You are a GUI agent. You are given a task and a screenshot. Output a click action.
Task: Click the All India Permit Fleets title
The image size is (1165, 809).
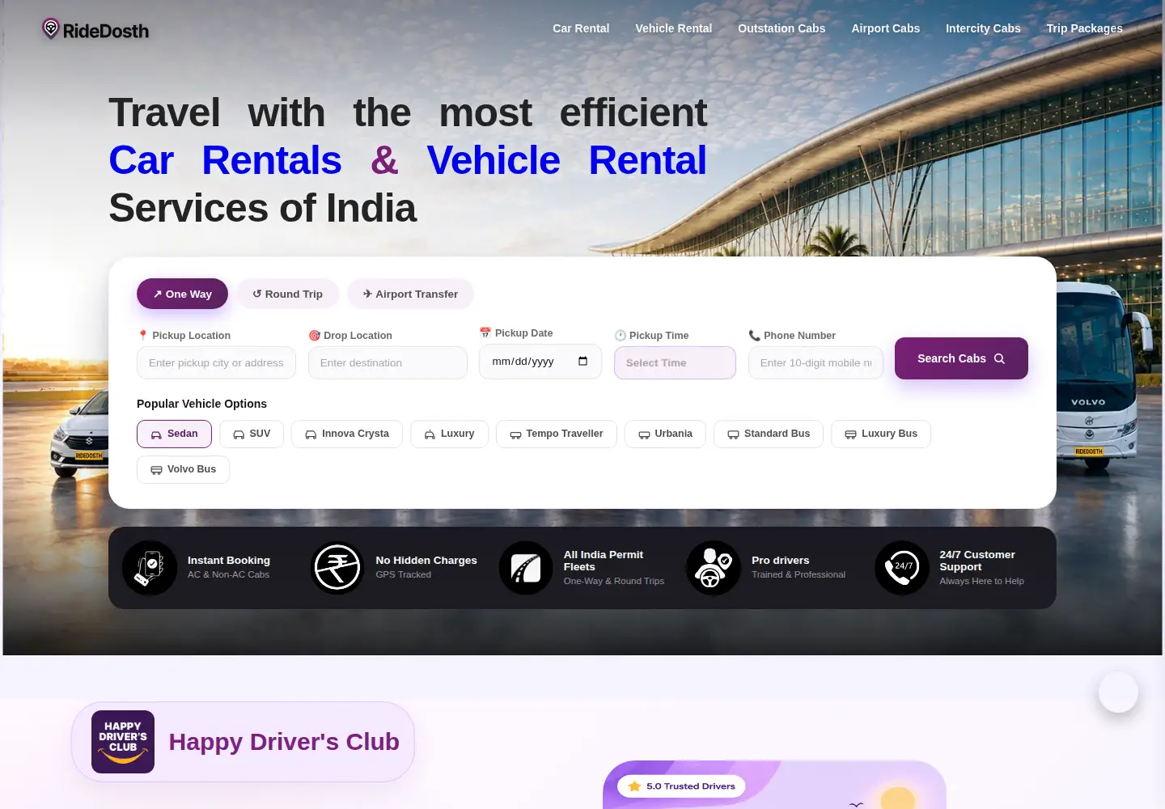tap(604, 561)
